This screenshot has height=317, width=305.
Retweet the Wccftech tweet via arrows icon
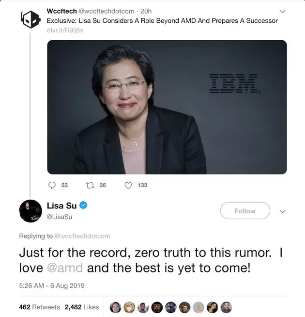(x=90, y=185)
